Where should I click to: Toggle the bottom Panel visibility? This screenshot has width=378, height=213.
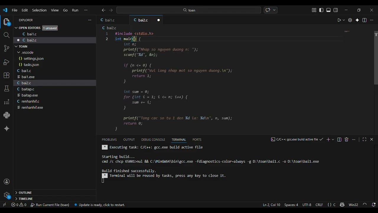328,10
